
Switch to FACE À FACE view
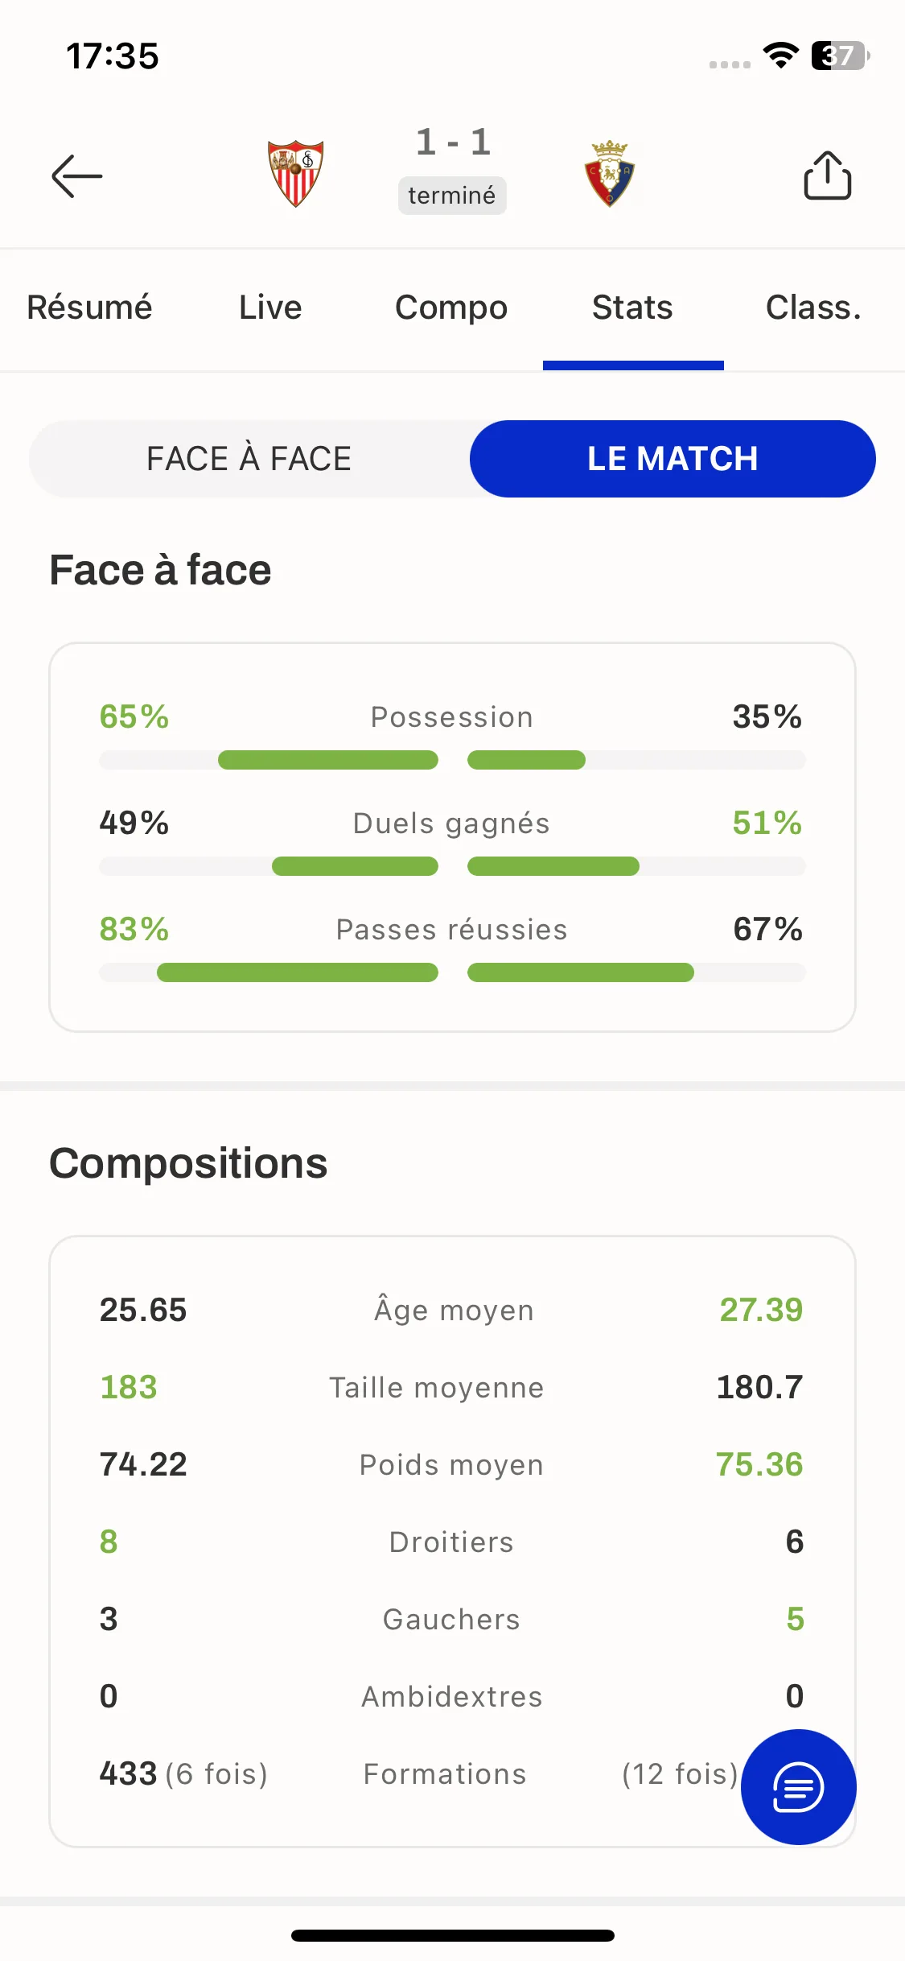(249, 459)
